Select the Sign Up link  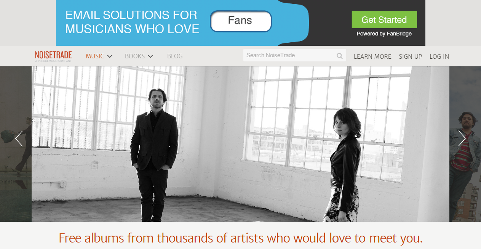[411, 56]
